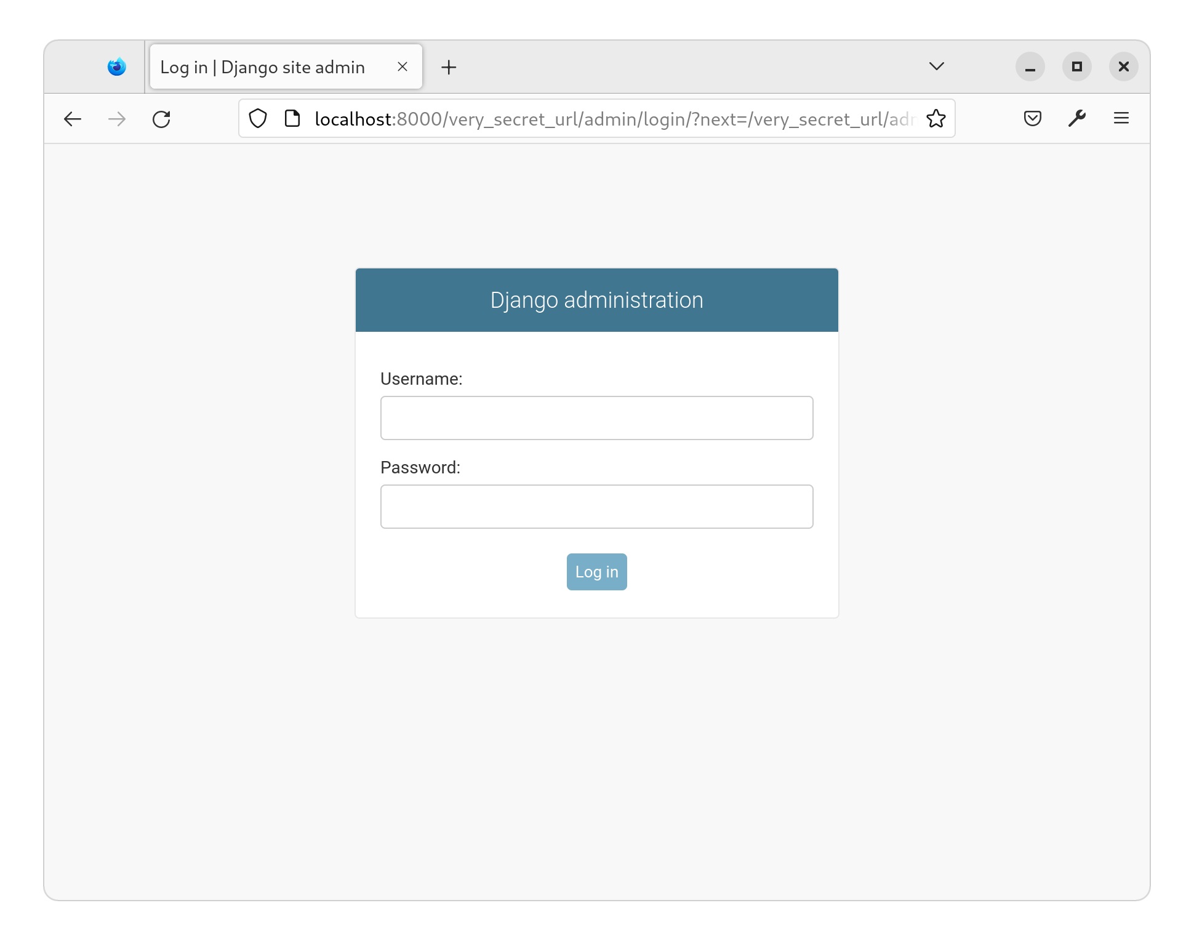1194x948 pixels.
Task: Click inside the Username input field
Action: point(596,418)
